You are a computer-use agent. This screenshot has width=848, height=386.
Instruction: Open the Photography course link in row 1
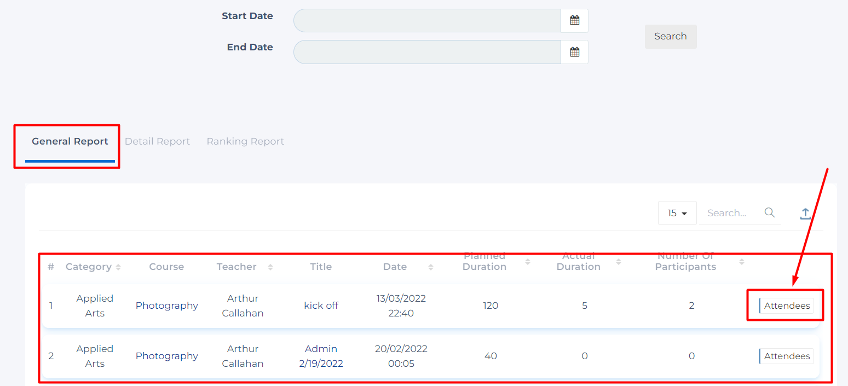[166, 306]
